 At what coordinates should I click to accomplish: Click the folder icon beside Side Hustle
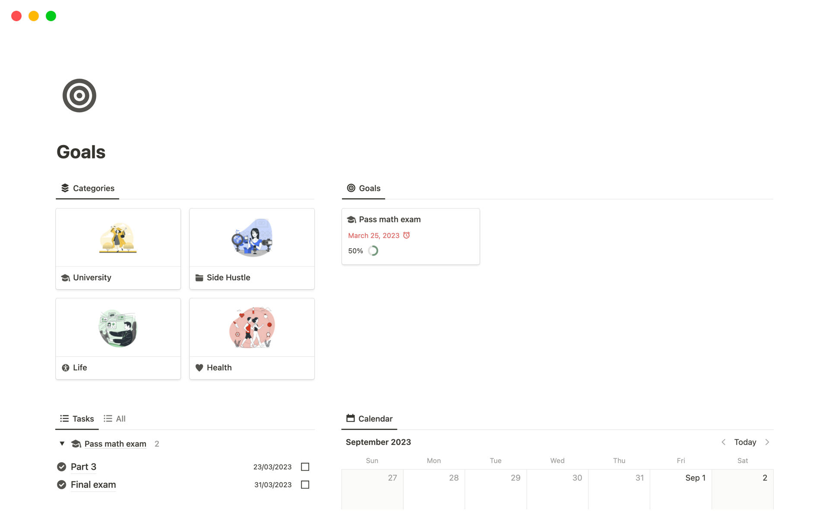tap(199, 278)
